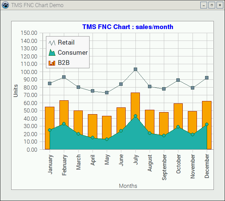Click the Consumer circle marker for March
The height and width of the screenshot is (201, 225).
78,134
